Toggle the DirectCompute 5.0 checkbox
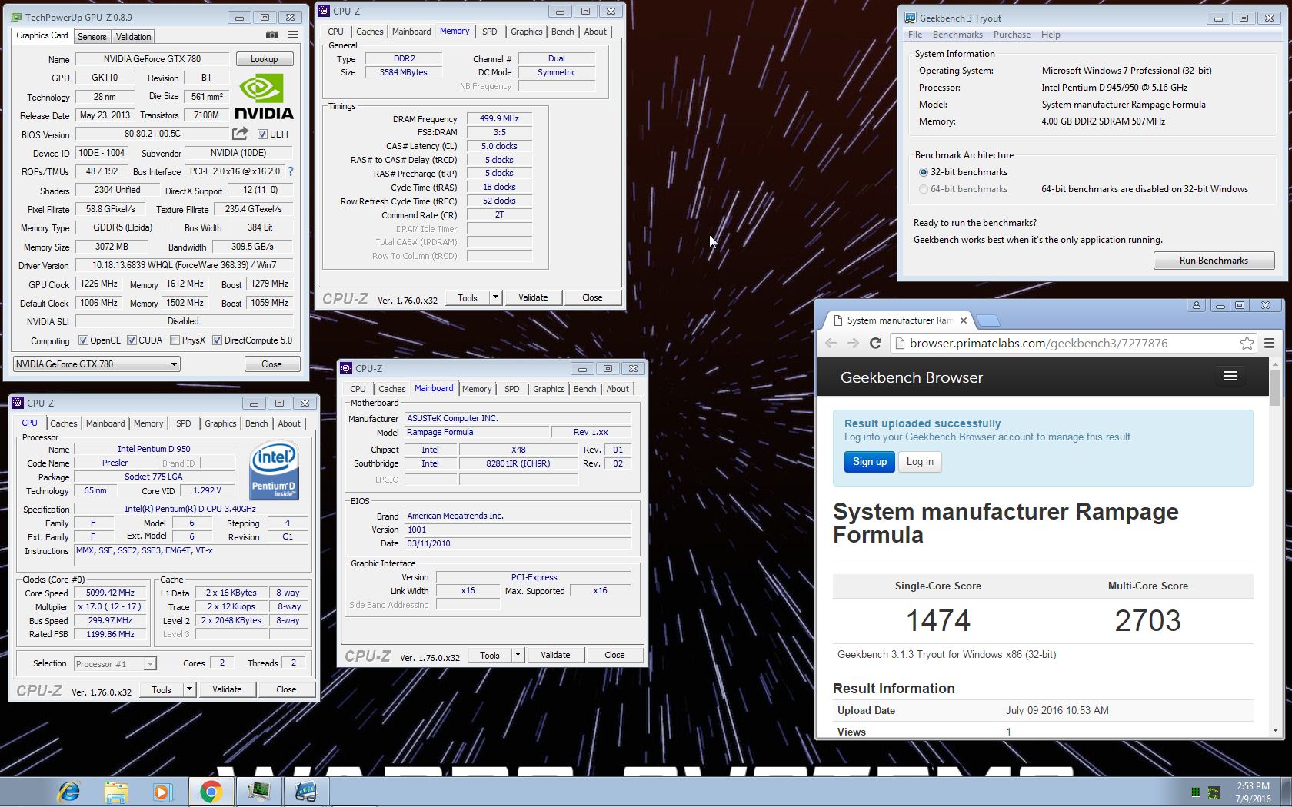Image resolution: width=1292 pixels, height=807 pixels. tap(217, 340)
